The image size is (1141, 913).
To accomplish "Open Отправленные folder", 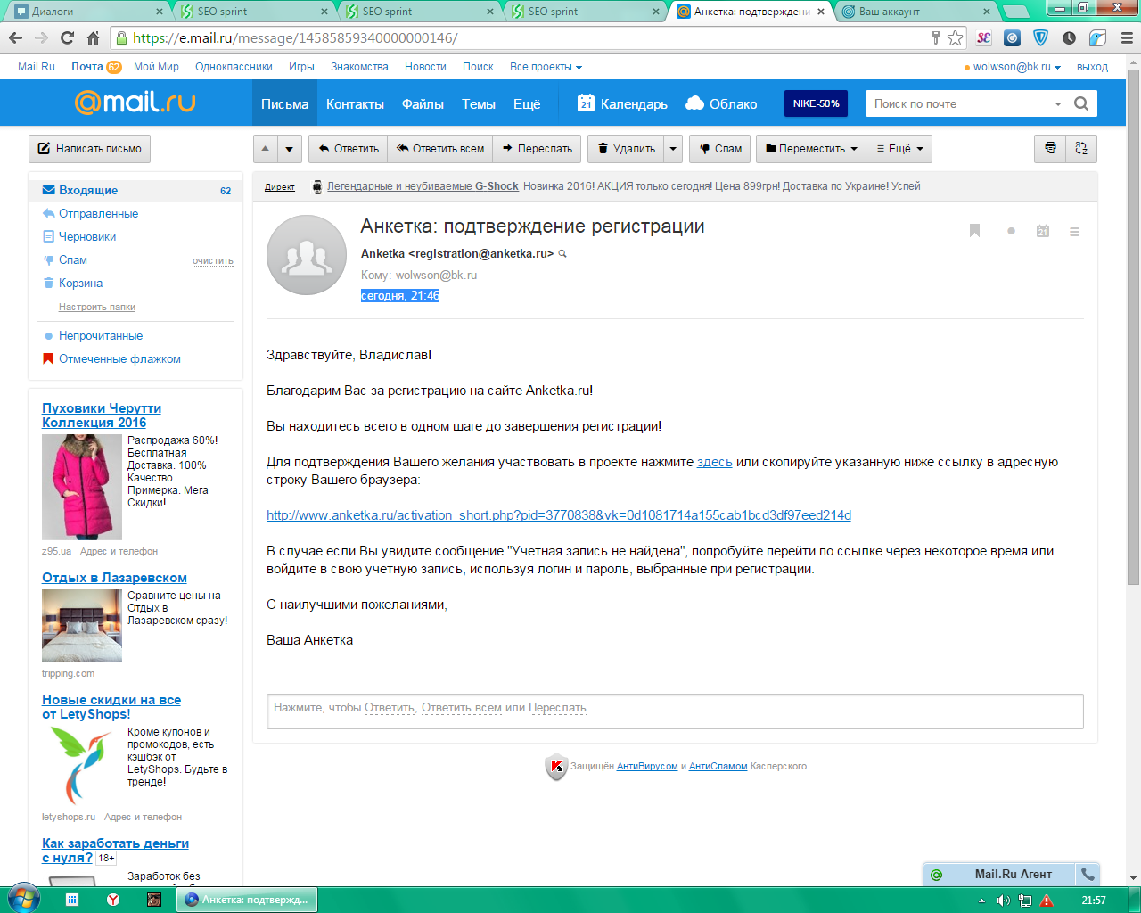I will [98, 213].
